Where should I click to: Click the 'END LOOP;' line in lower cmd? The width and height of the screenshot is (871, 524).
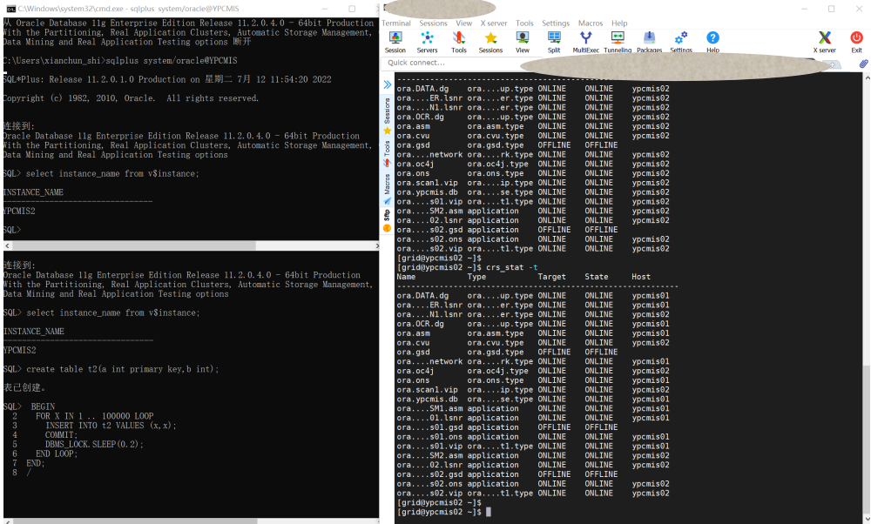(57, 453)
